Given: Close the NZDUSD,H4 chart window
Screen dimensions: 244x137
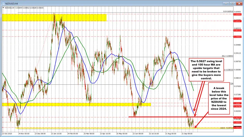Looking at the screenshot, I should [x=239, y=3].
